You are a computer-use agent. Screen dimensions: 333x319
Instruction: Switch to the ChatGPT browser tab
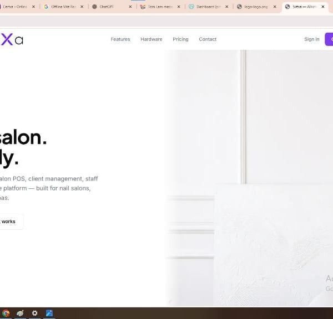(x=112, y=7)
